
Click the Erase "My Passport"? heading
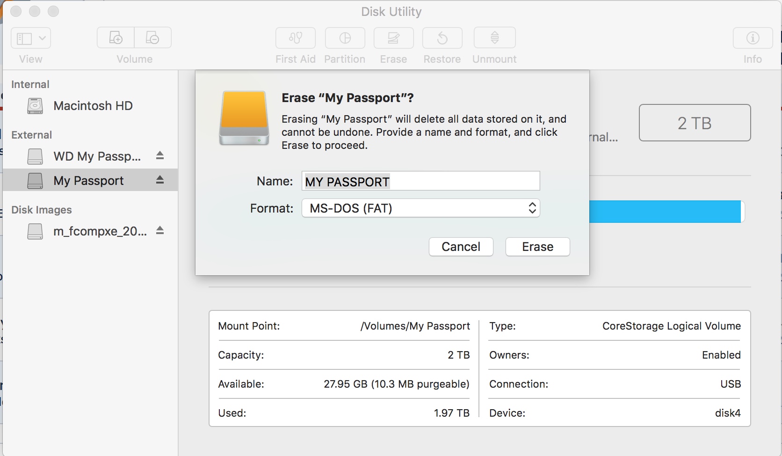[x=348, y=98]
